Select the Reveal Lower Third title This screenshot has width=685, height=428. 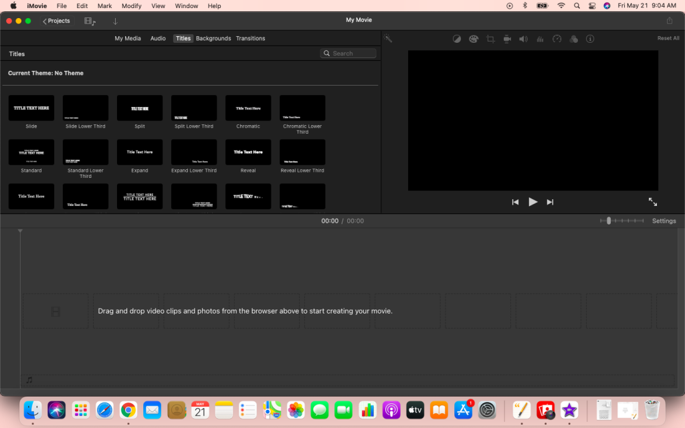point(302,152)
